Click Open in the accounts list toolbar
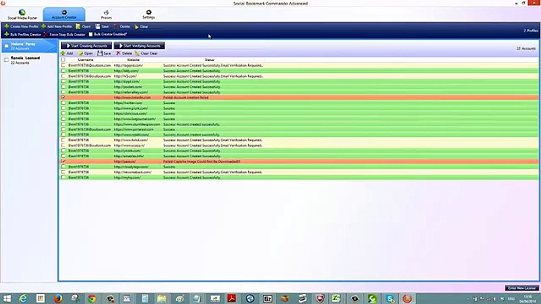 coord(85,53)
